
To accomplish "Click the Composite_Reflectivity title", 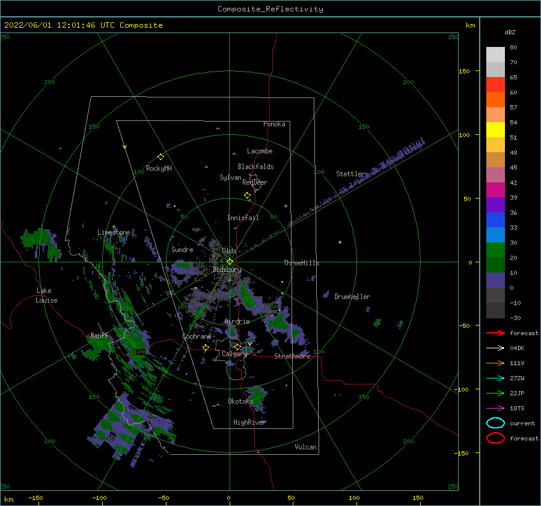I will [270, 9].
